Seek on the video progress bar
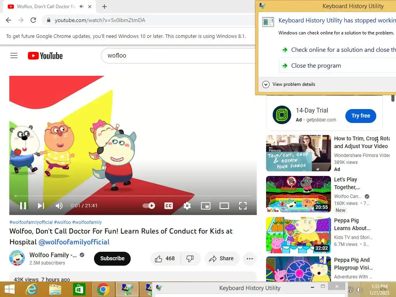 pos(133,196)
